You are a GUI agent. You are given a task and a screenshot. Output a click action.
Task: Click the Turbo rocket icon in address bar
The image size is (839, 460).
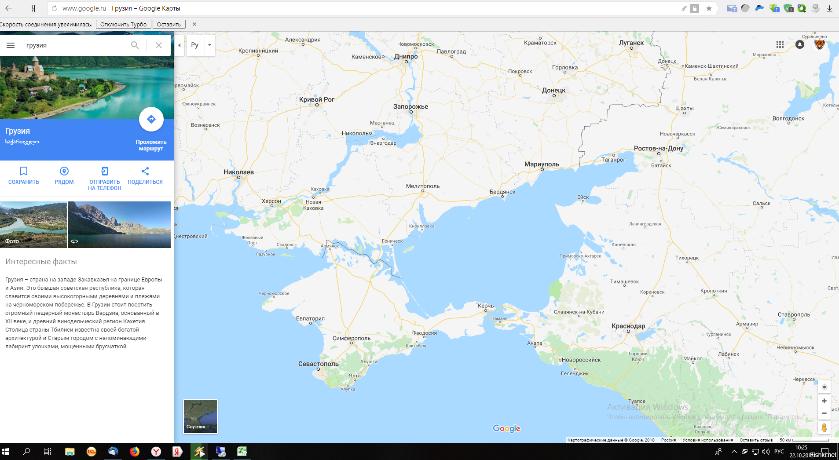(684, 8)
